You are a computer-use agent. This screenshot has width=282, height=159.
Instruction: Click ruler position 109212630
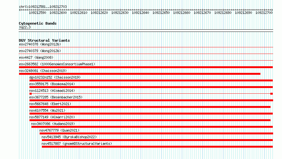tap(120, 13)
